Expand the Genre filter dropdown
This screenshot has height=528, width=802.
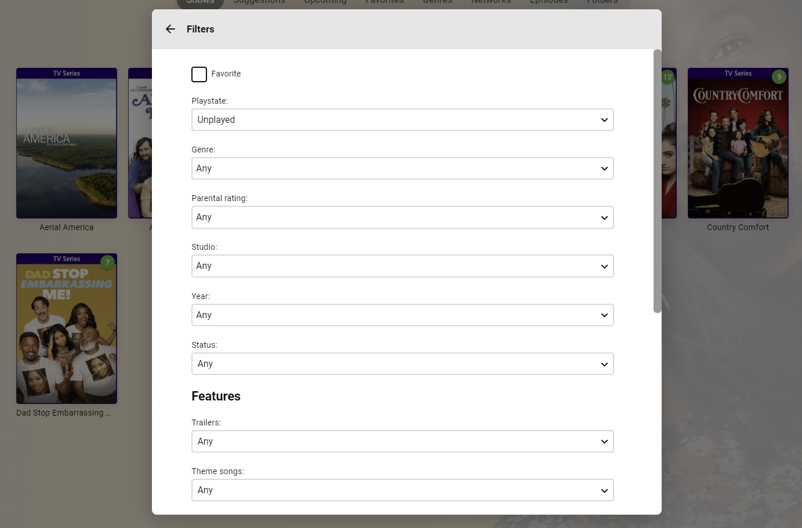click(x=402, y=169)
